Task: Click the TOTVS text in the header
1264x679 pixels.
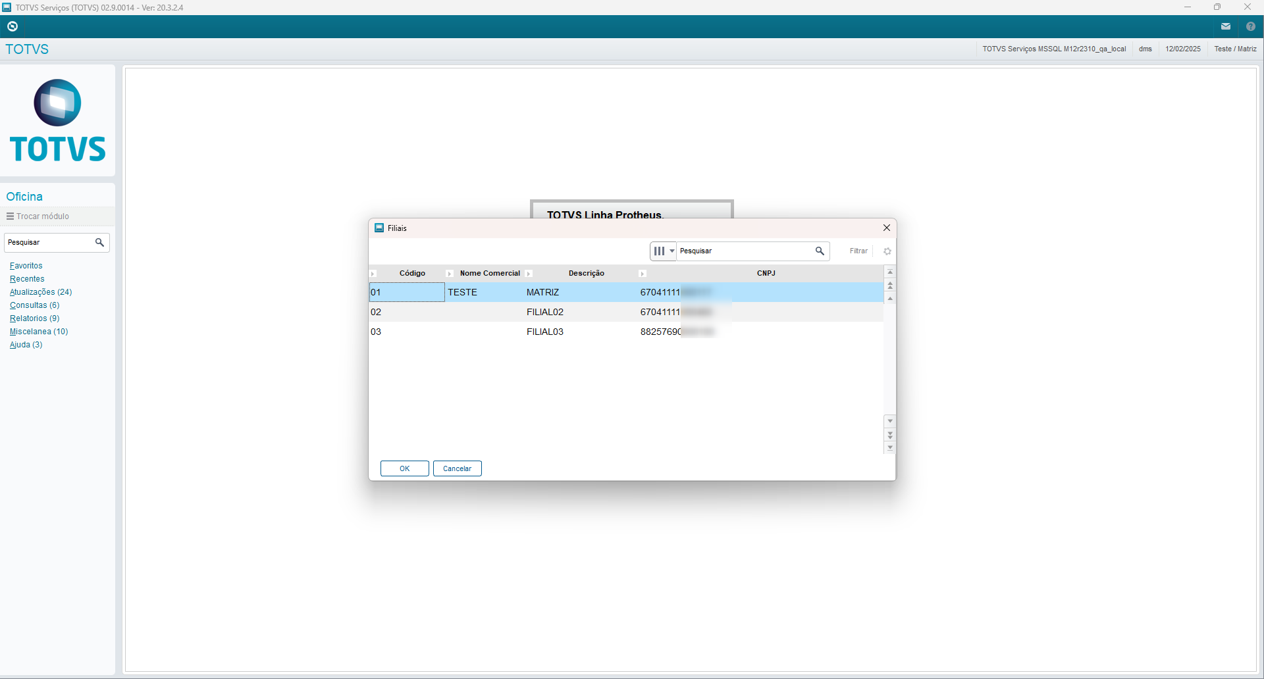Action: click(27, 49)
